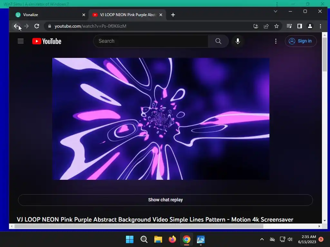Close the VJ LOOP NEON tab
330x247 pixels.
pyautogui.click(x=161, y=15)
